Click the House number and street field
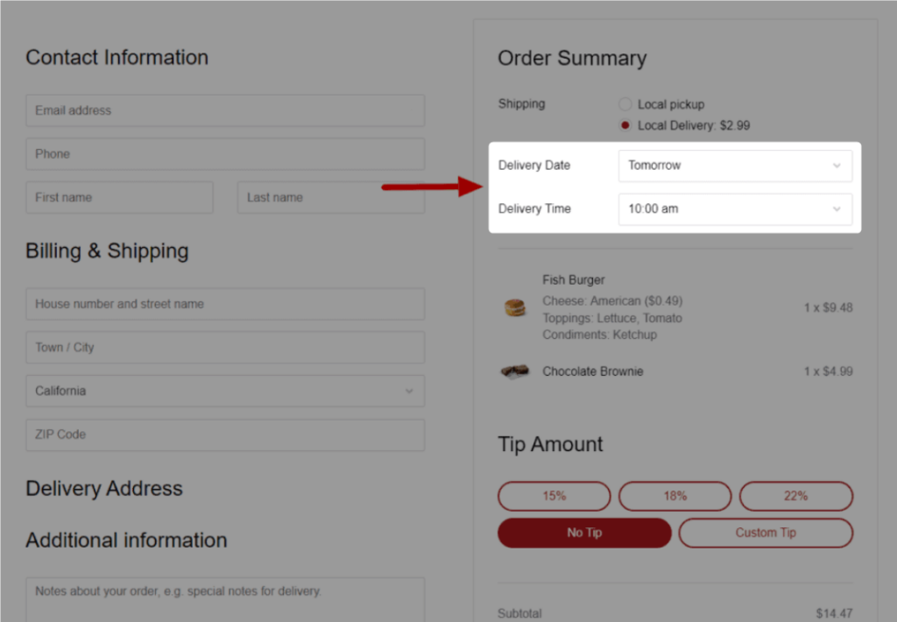 tap(224, 303)
